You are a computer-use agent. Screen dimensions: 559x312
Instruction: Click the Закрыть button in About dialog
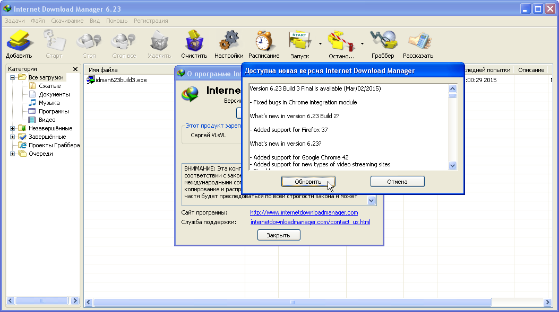tap(279, 235)
